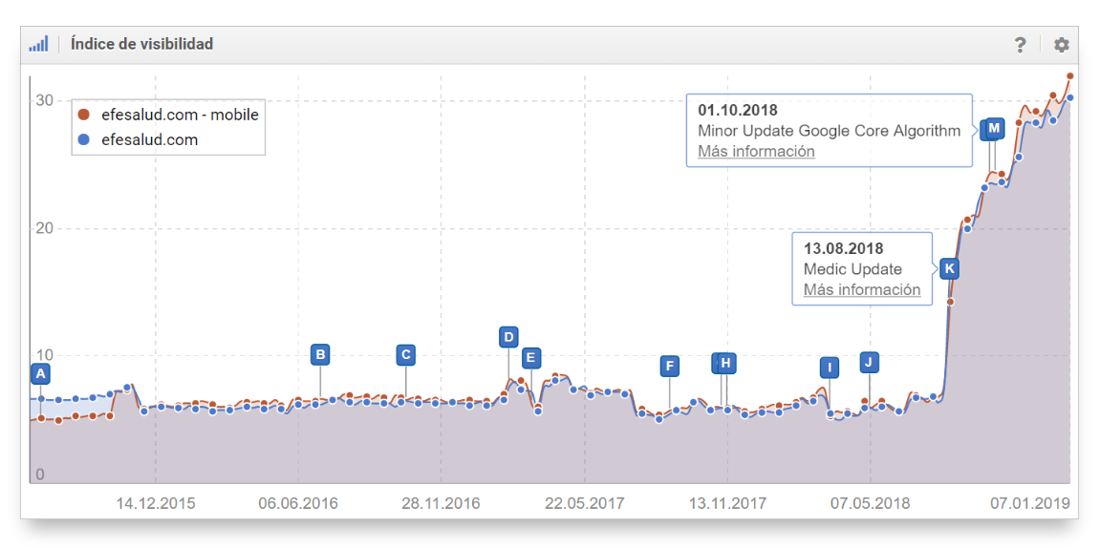Click the visibility index bars icon
Image resolution: width=1100 pixels, height=548 pixels.
point(38,44)
